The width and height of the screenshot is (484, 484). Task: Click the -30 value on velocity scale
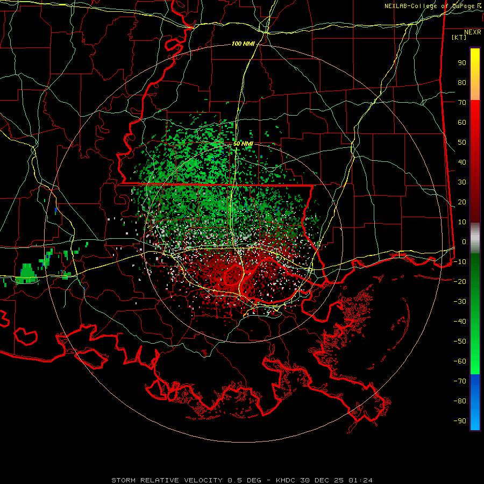pyautogui.click(x=460, y=302)
